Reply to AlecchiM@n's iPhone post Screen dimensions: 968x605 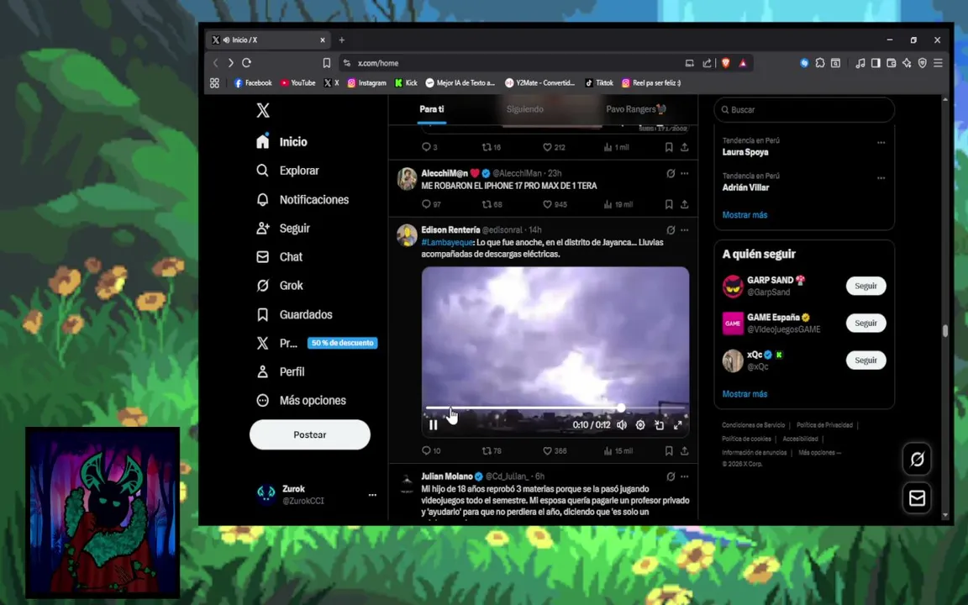coord(431,204)
